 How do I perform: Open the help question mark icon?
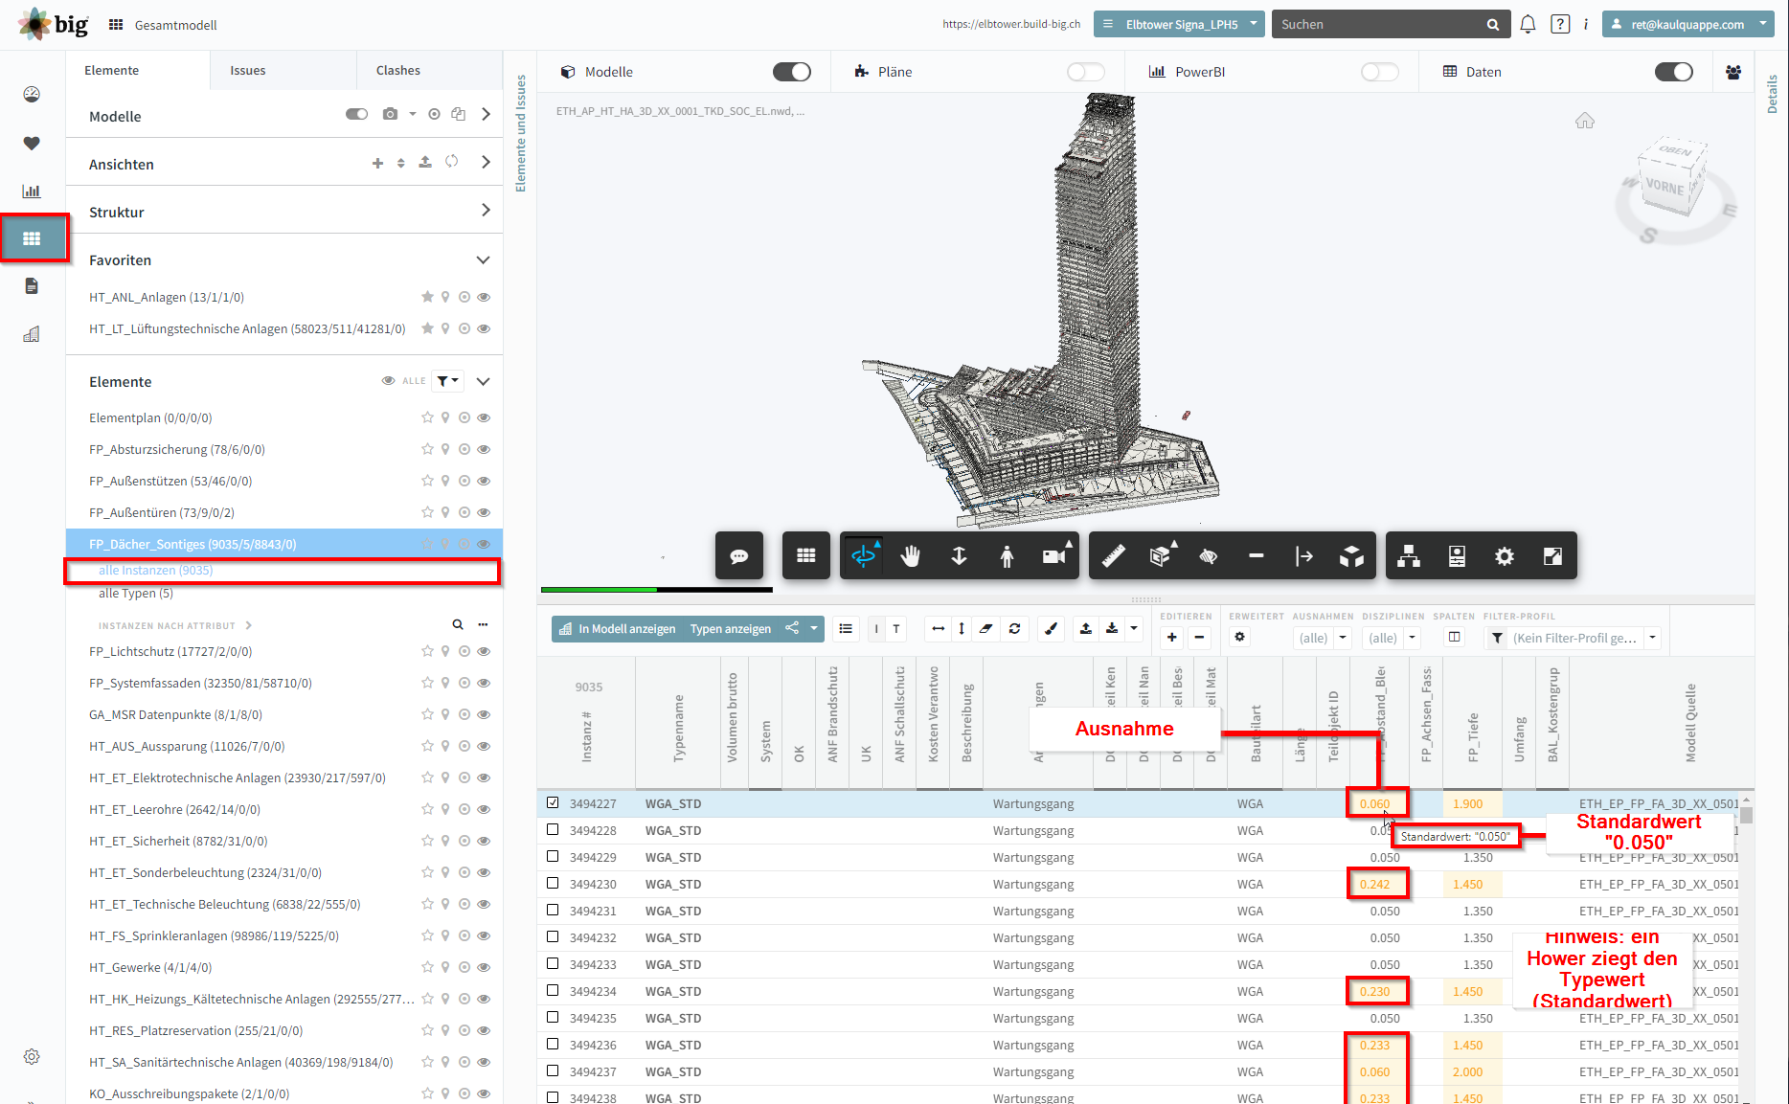point(1560,24)
